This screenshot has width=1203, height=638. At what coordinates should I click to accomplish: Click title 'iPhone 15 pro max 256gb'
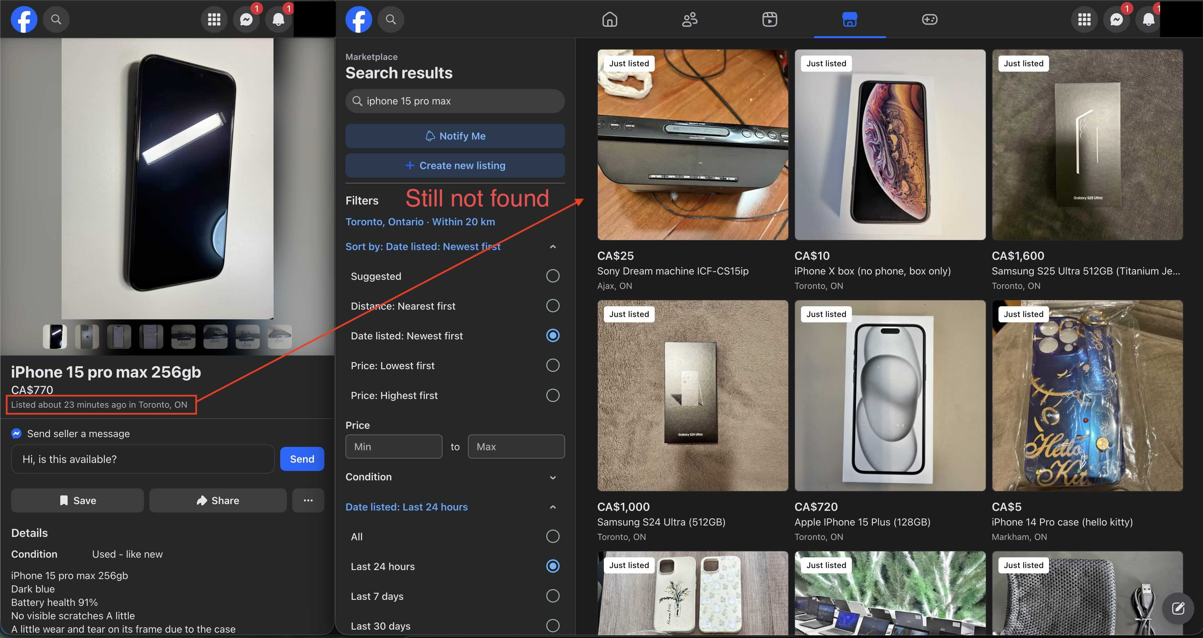106,372
